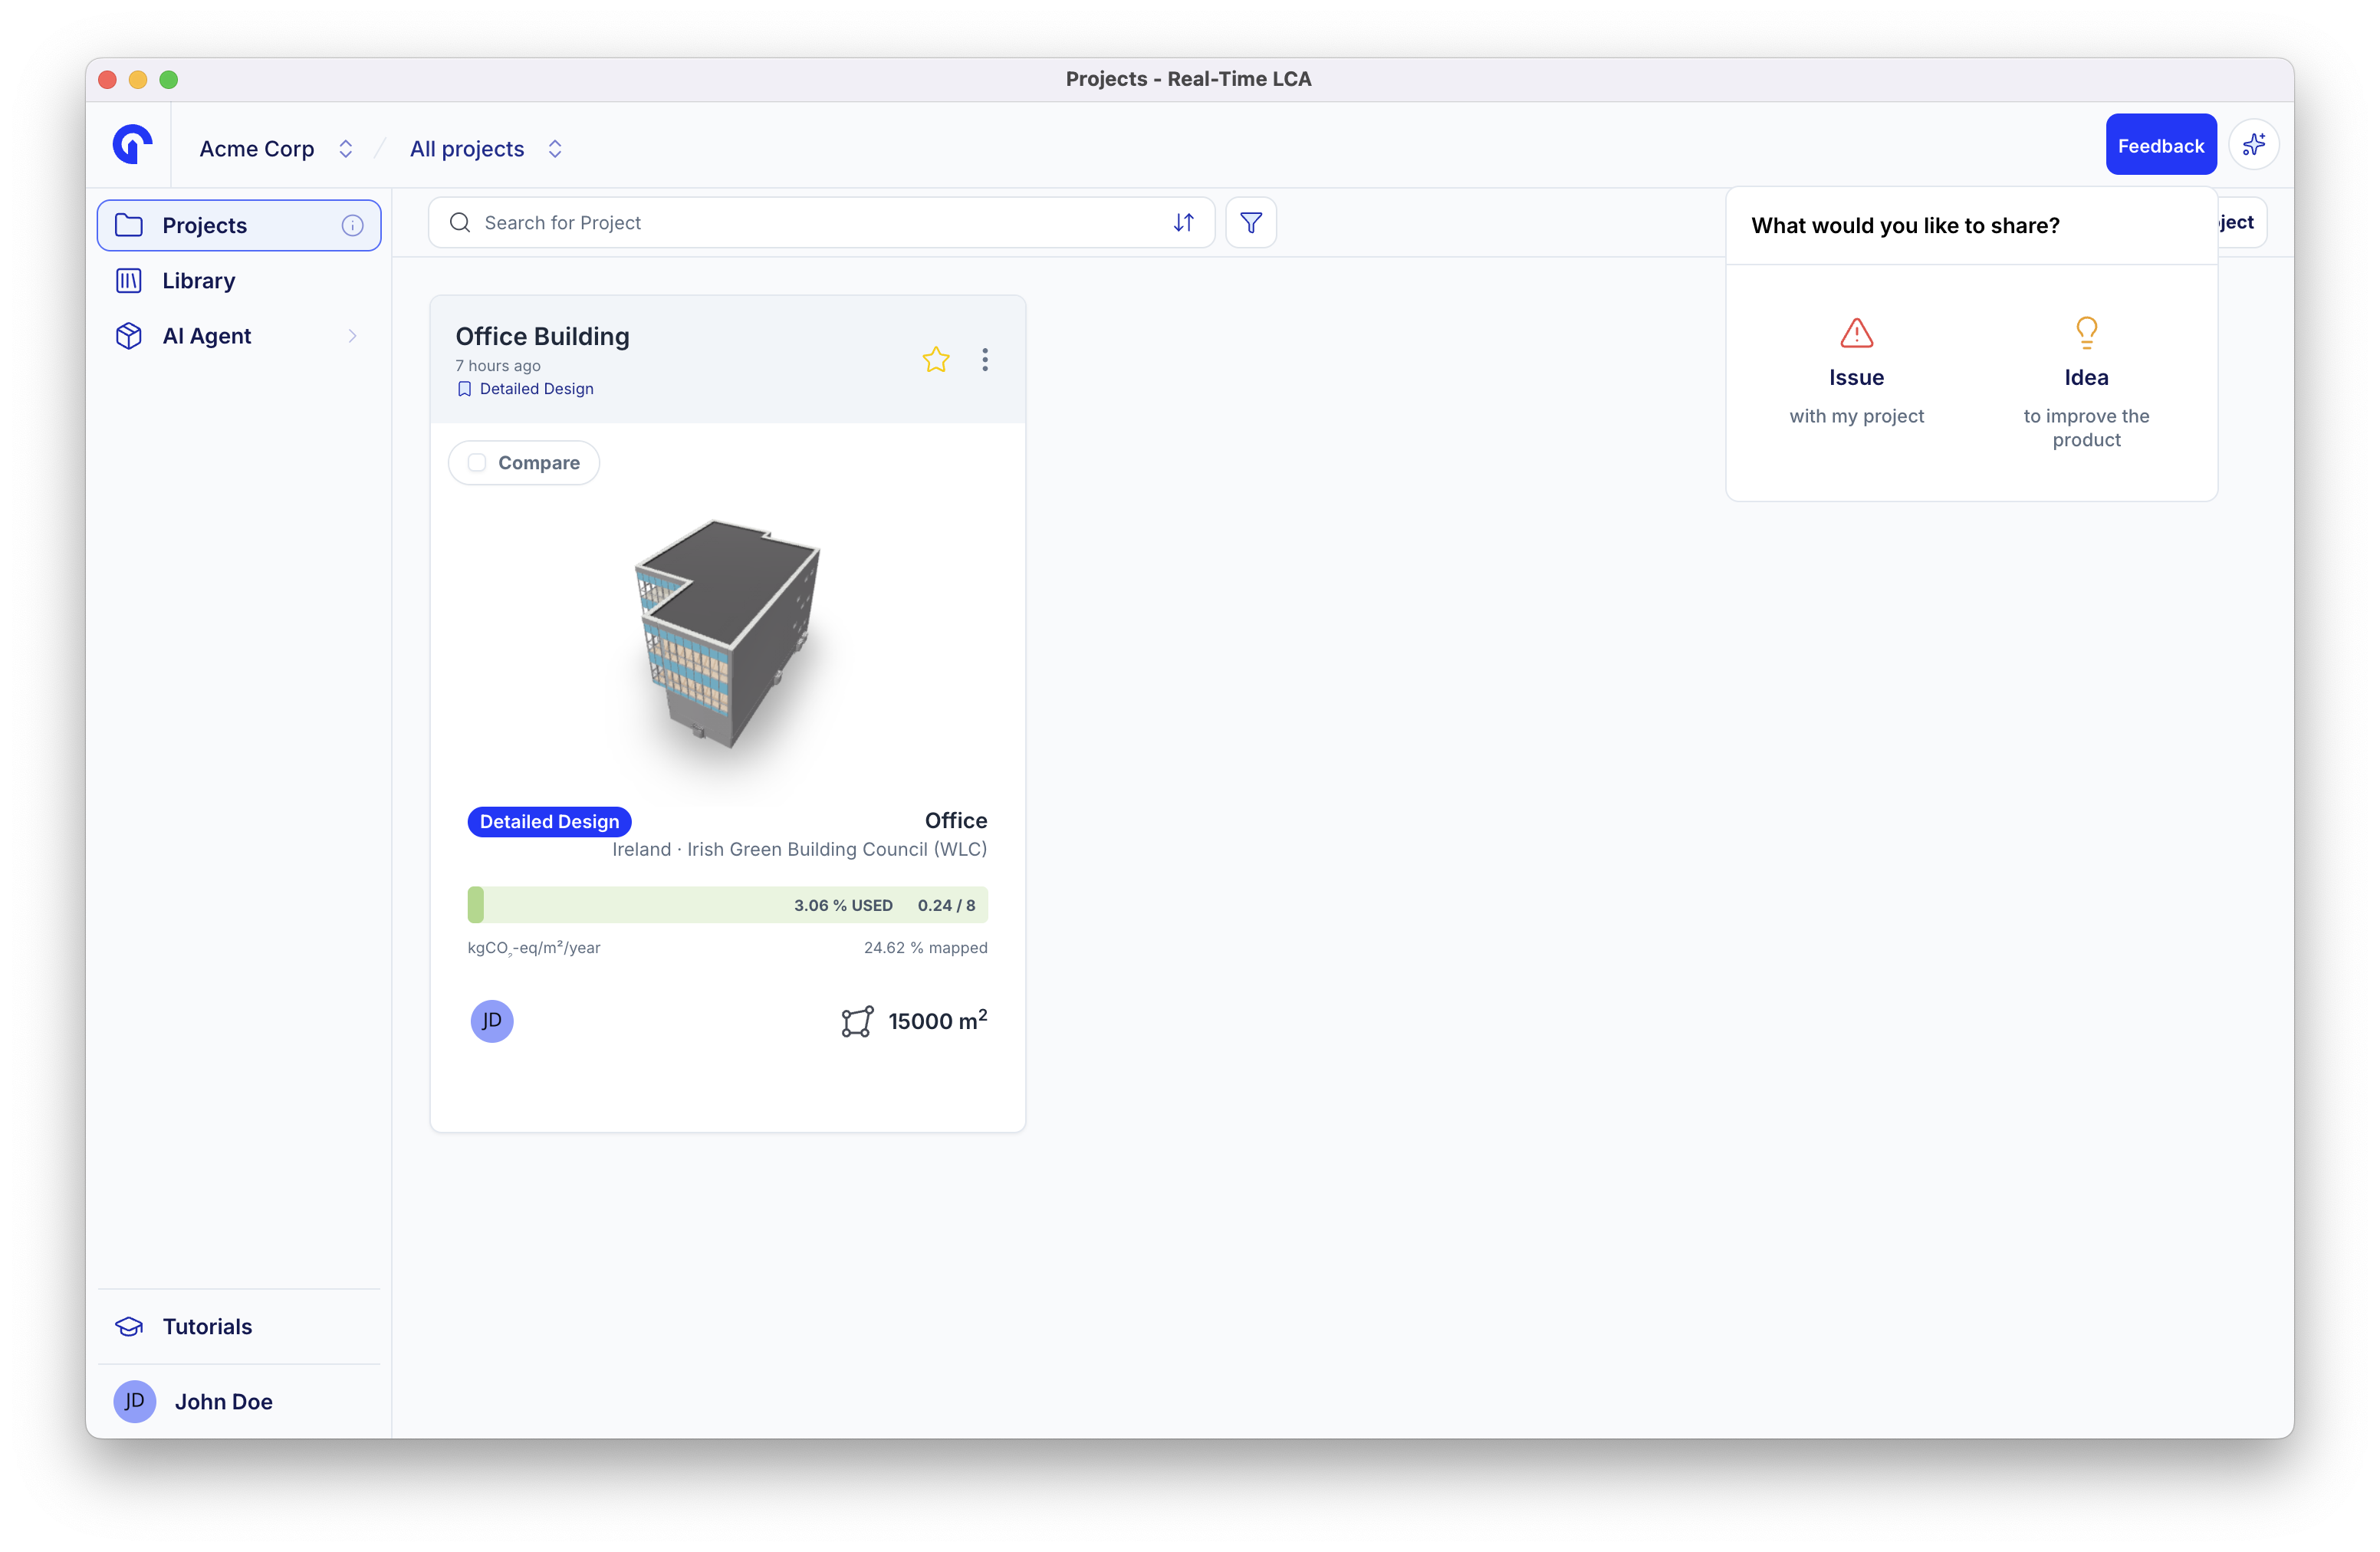The height and width of the screenshot is (1552, 2380).
Task: Click the Idea lightbulb icon
Action: pos(2086,332)
